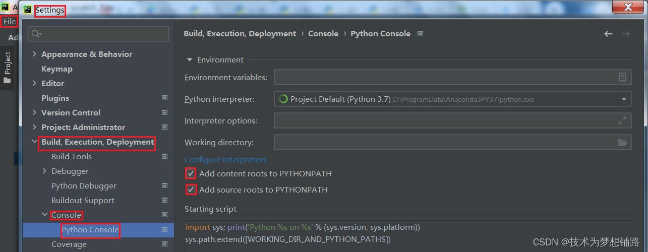Expand the Interpreter options field icon
This screenshot has width=648, height=252.
pos(622,121)
